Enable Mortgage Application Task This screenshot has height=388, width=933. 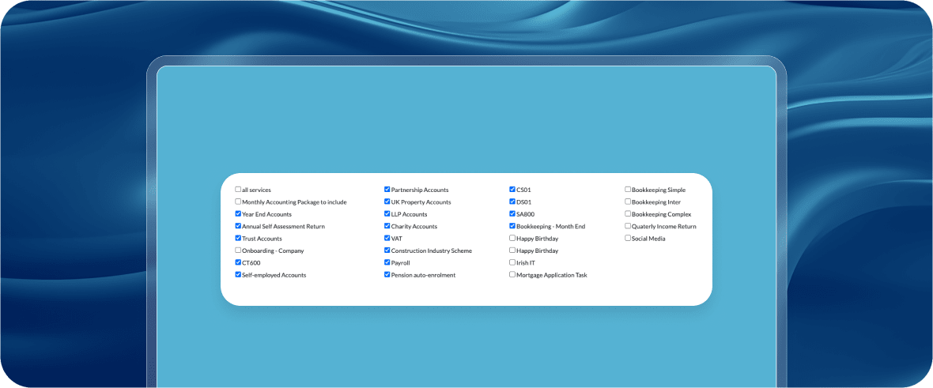(512, 275)
